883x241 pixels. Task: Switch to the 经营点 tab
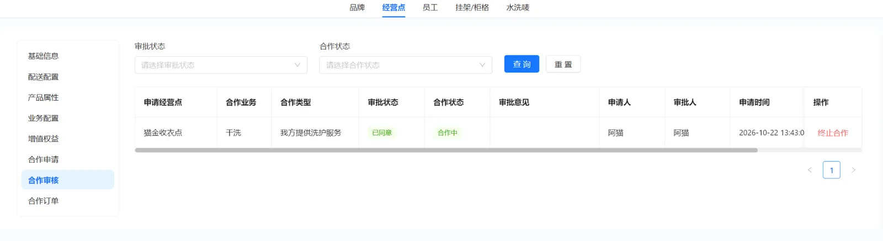pyautogui.click(x=393, y=8)
